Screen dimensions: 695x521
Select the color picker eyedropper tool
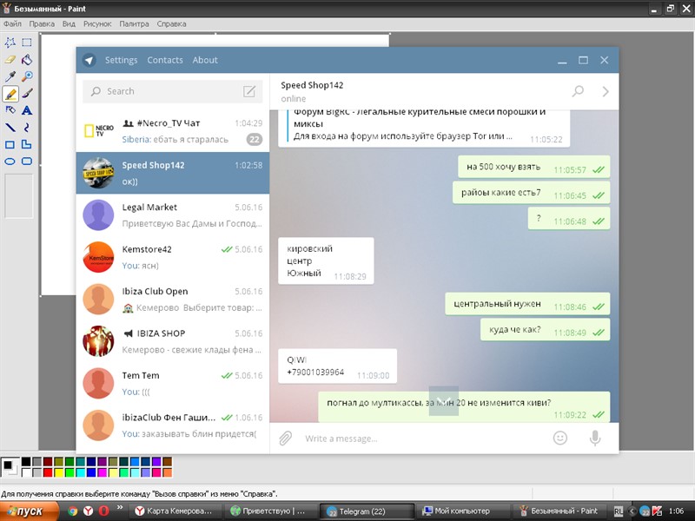click(10, 76)
